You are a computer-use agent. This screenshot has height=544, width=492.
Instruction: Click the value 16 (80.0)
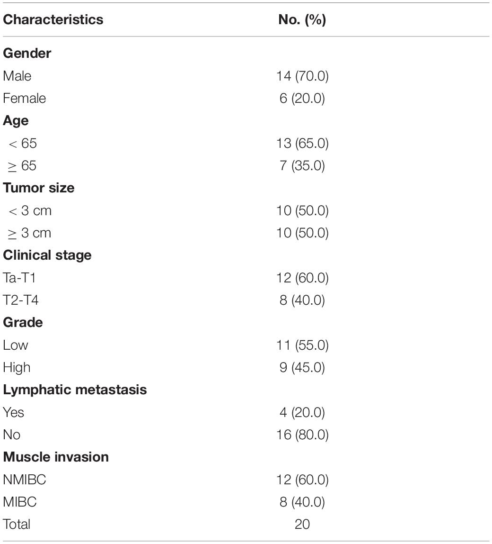(x=302, y=435)
